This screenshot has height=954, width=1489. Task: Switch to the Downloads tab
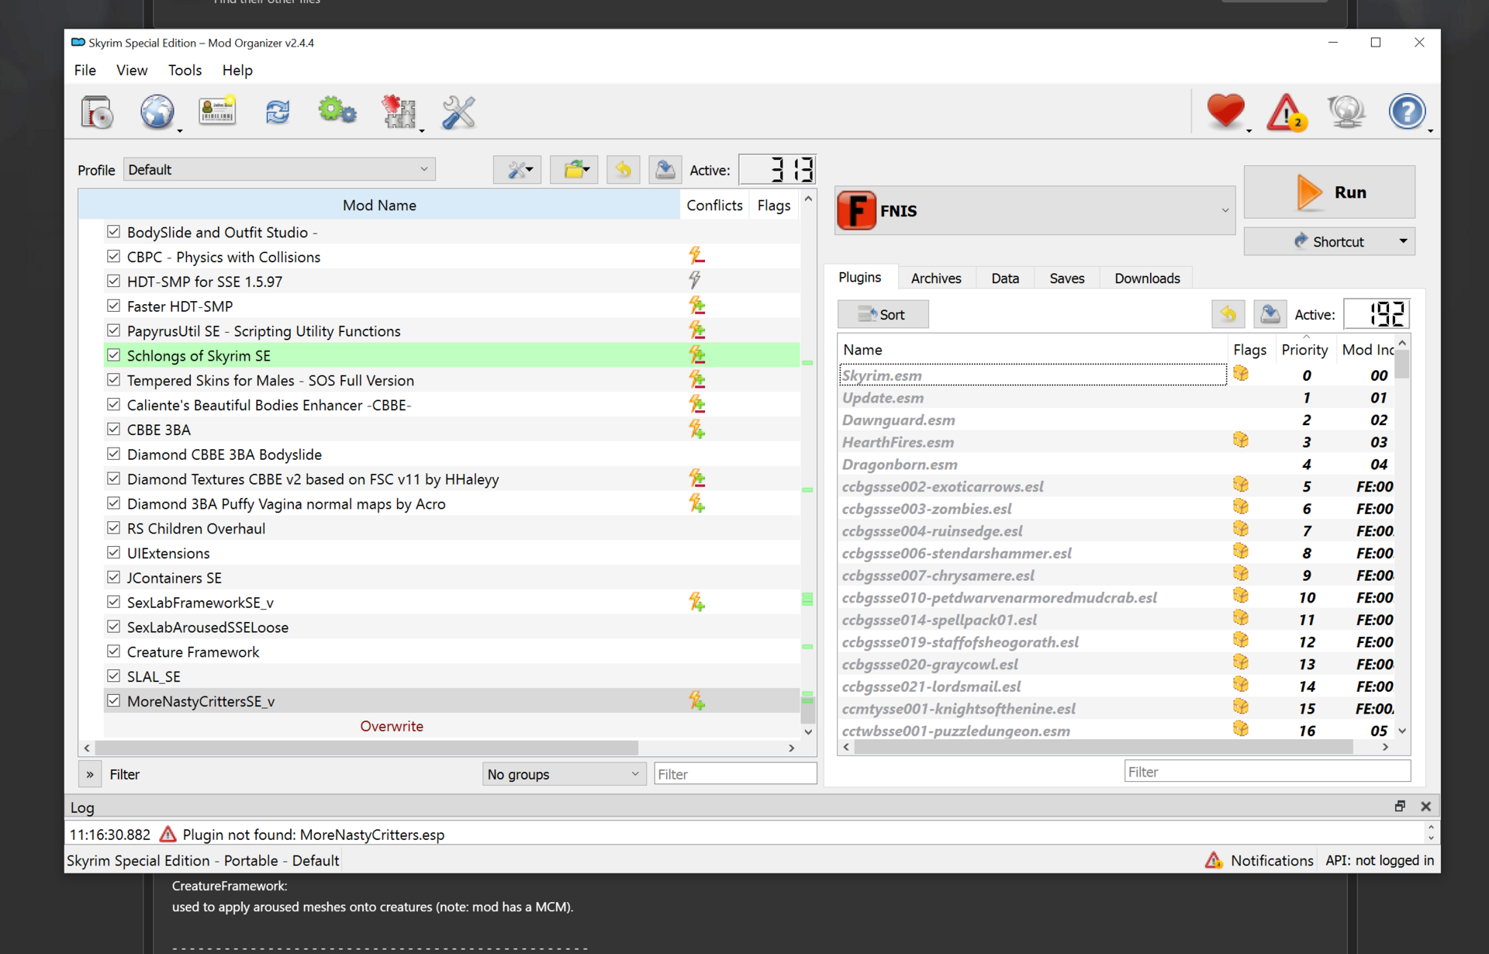[x=1147, y=278]
